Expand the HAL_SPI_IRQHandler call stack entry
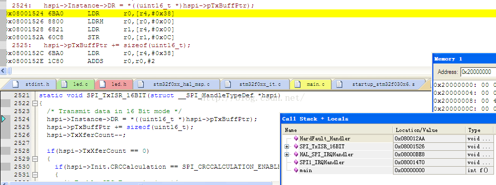This screenshot has width=496, height=185. coord(287,154)
